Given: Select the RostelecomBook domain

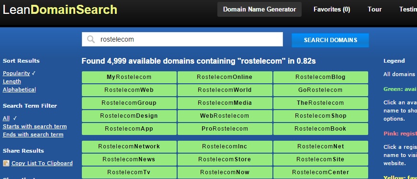Looking at the screenshot, I should point(320,129).
